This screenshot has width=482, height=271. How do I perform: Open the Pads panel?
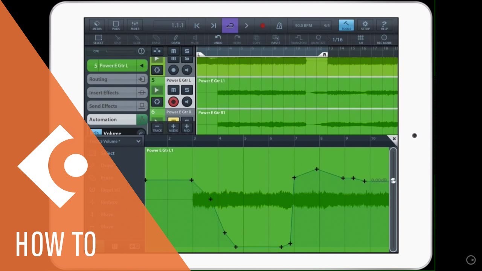click(116, 25)
